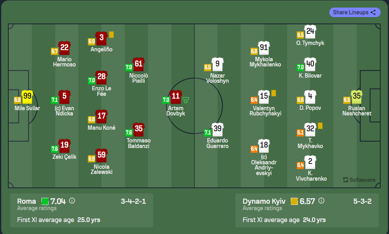Viewport: 389px width, 234px height.
Task: Click Rubchynskyi's yellow card icon
Action: tap(274, 93)
